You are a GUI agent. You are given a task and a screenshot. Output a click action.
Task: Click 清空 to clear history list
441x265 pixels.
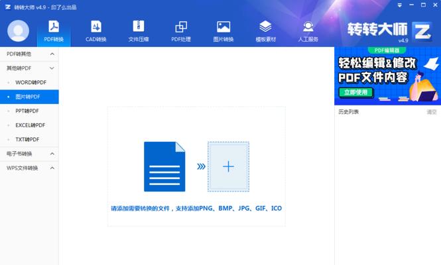pos(432,112)
